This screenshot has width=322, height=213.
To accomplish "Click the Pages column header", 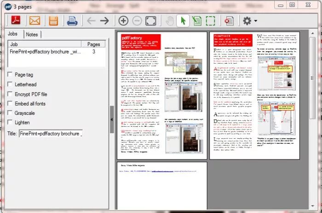I will pos(93,44).
